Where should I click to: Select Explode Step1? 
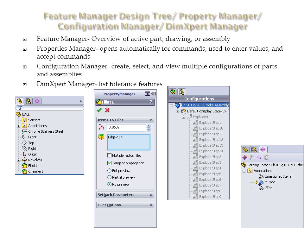(210, 123)
